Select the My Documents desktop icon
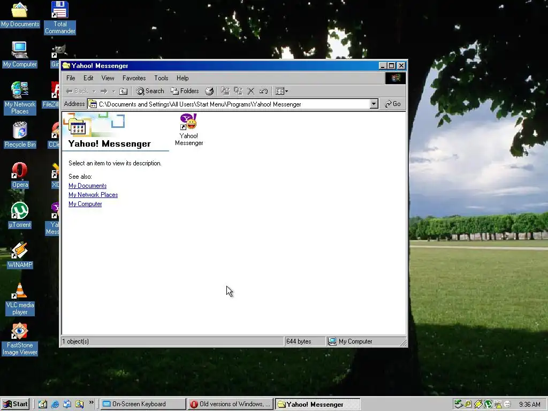 (20, 14)
